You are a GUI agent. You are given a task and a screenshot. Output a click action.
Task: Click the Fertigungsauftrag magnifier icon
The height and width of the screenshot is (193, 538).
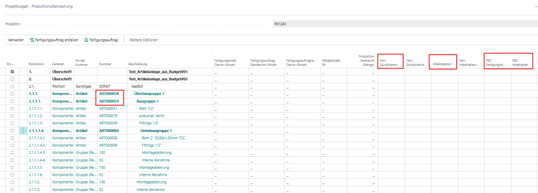(86, 40)
